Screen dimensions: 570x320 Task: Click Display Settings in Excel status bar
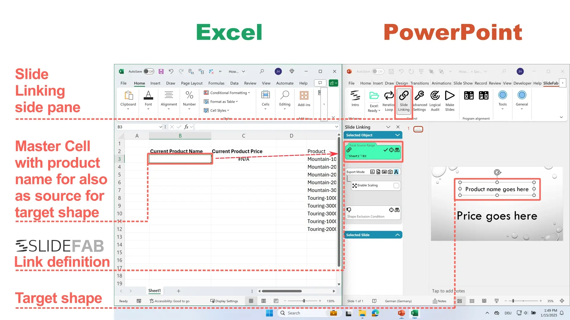pos(224,301)
